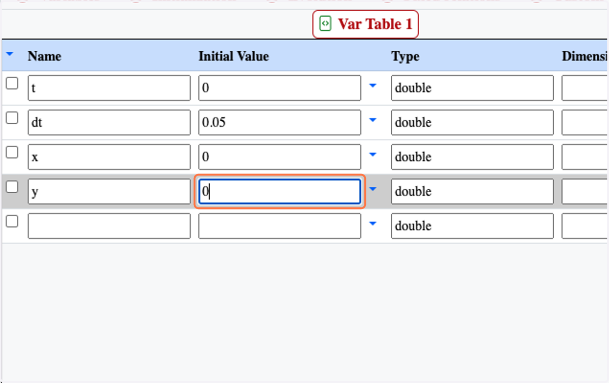Click the Dimension field of row x
Viewport: 609px width, 383px height.
click(585, 157)
